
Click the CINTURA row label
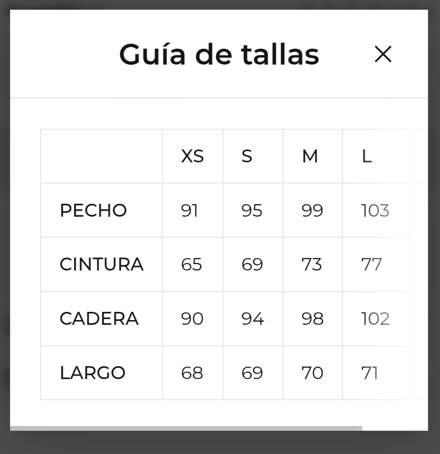[102, 264]
